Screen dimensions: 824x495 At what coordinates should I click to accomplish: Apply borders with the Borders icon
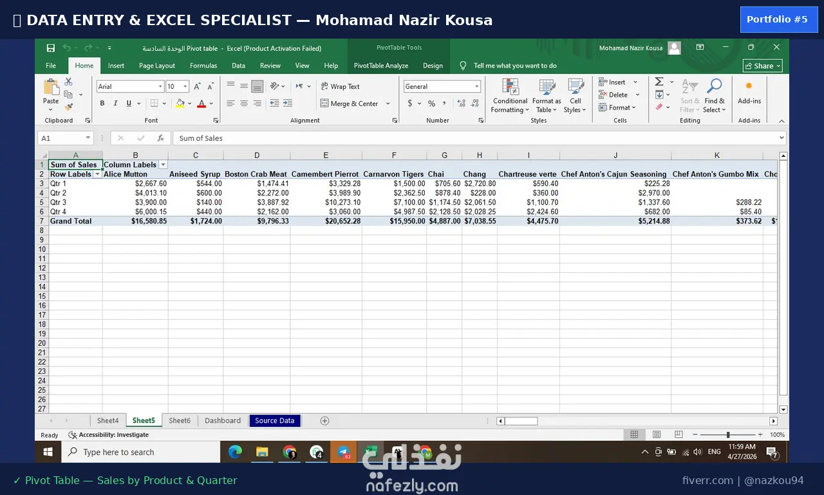pos(154,103)
